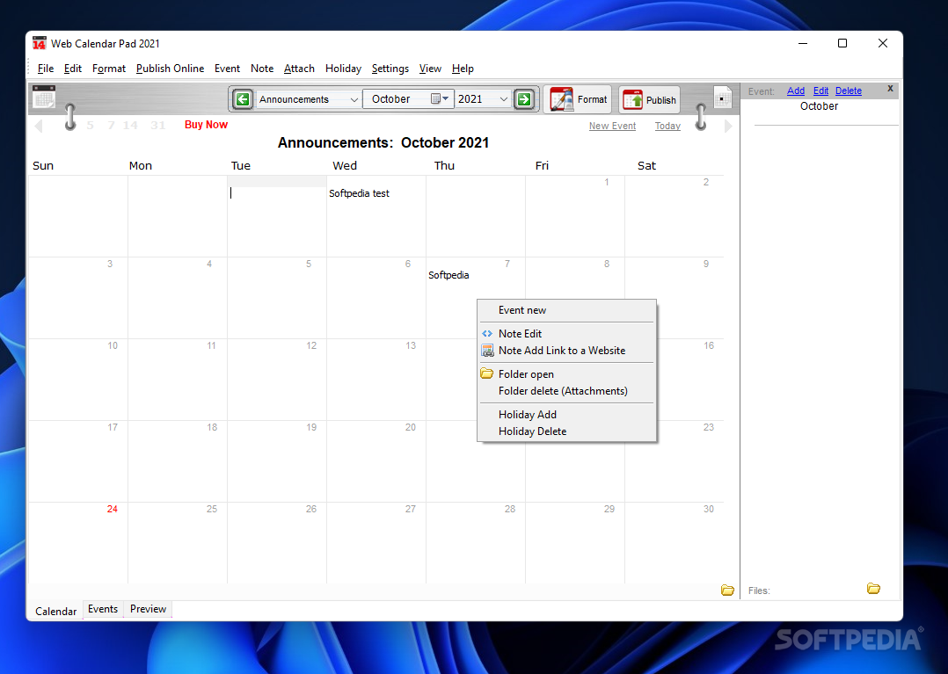Select Folder delete (Attachments)
The height and width of the screenshot is (674, 948).
[x=567, y=391]
